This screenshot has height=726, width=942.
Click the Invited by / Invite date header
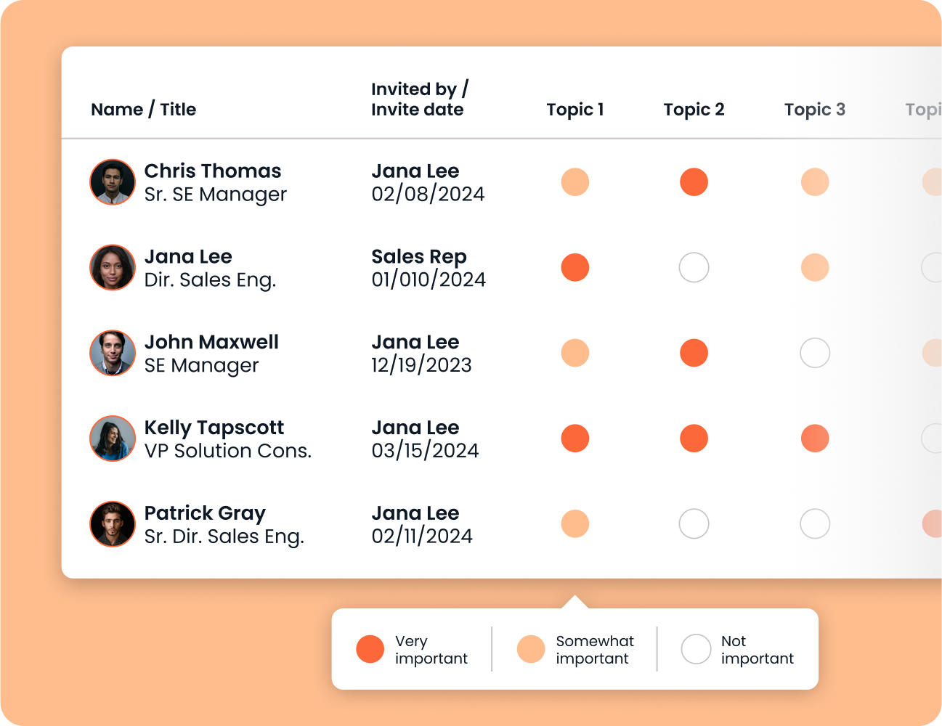(x=420, y=99)
